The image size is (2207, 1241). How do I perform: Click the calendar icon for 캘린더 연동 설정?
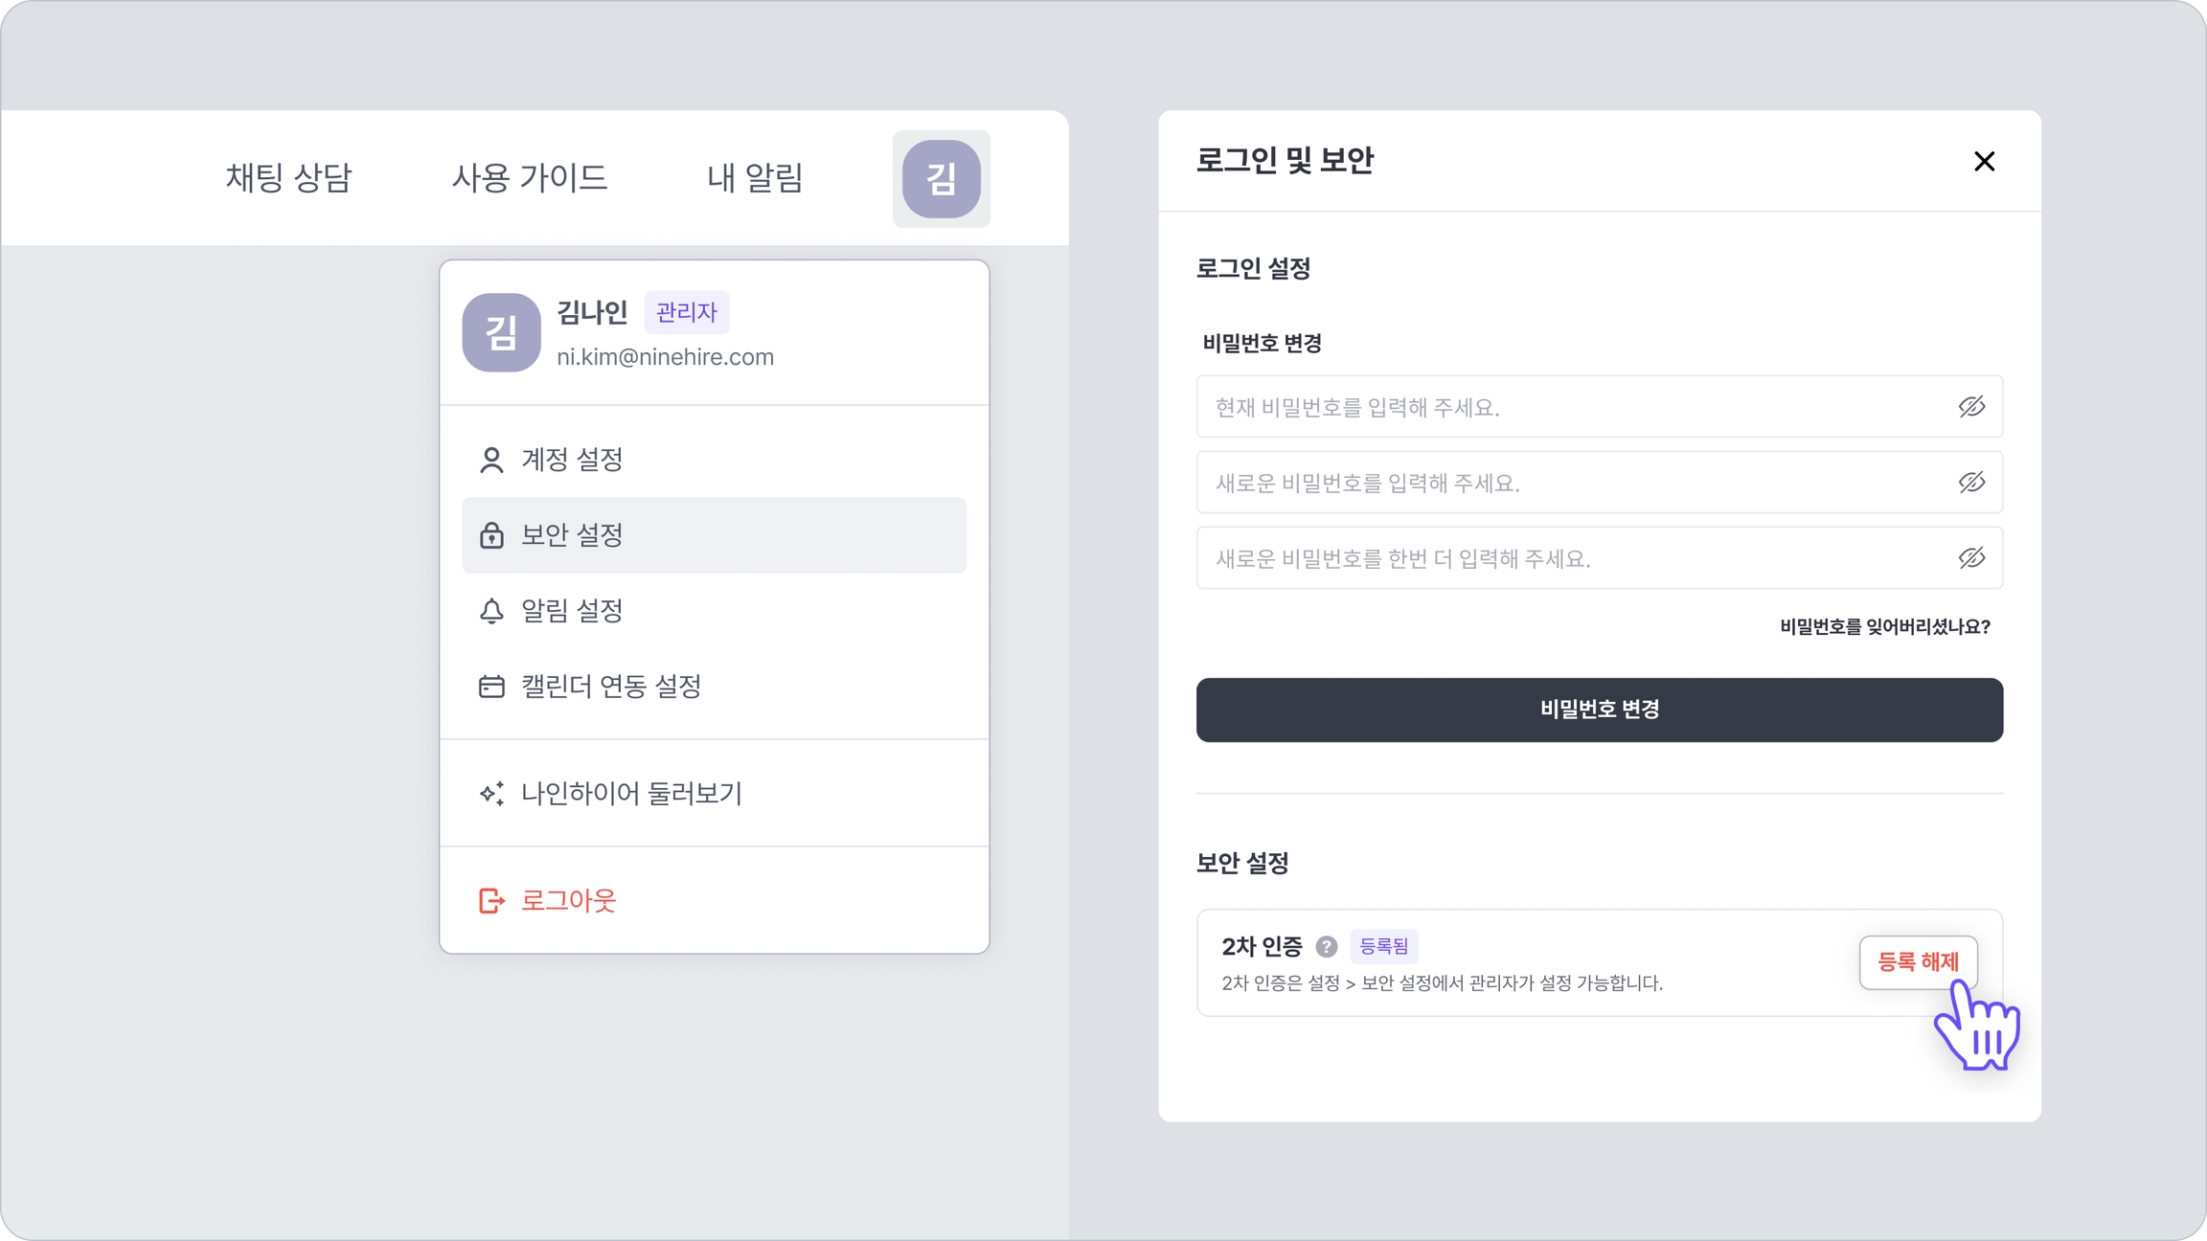pyautogui.click(x=491, y=687)
